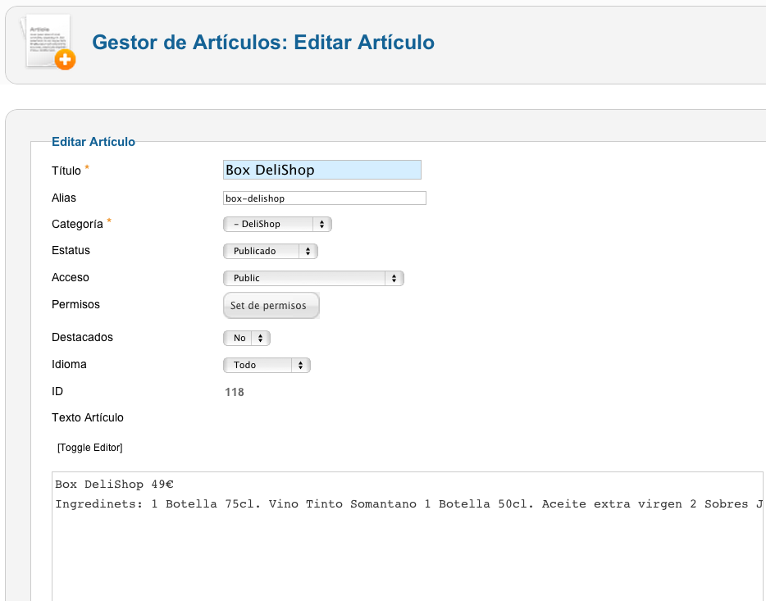Viewport: 766px width, 601px height.
Task: Click the Título label
Action: (x=66, y=171)
